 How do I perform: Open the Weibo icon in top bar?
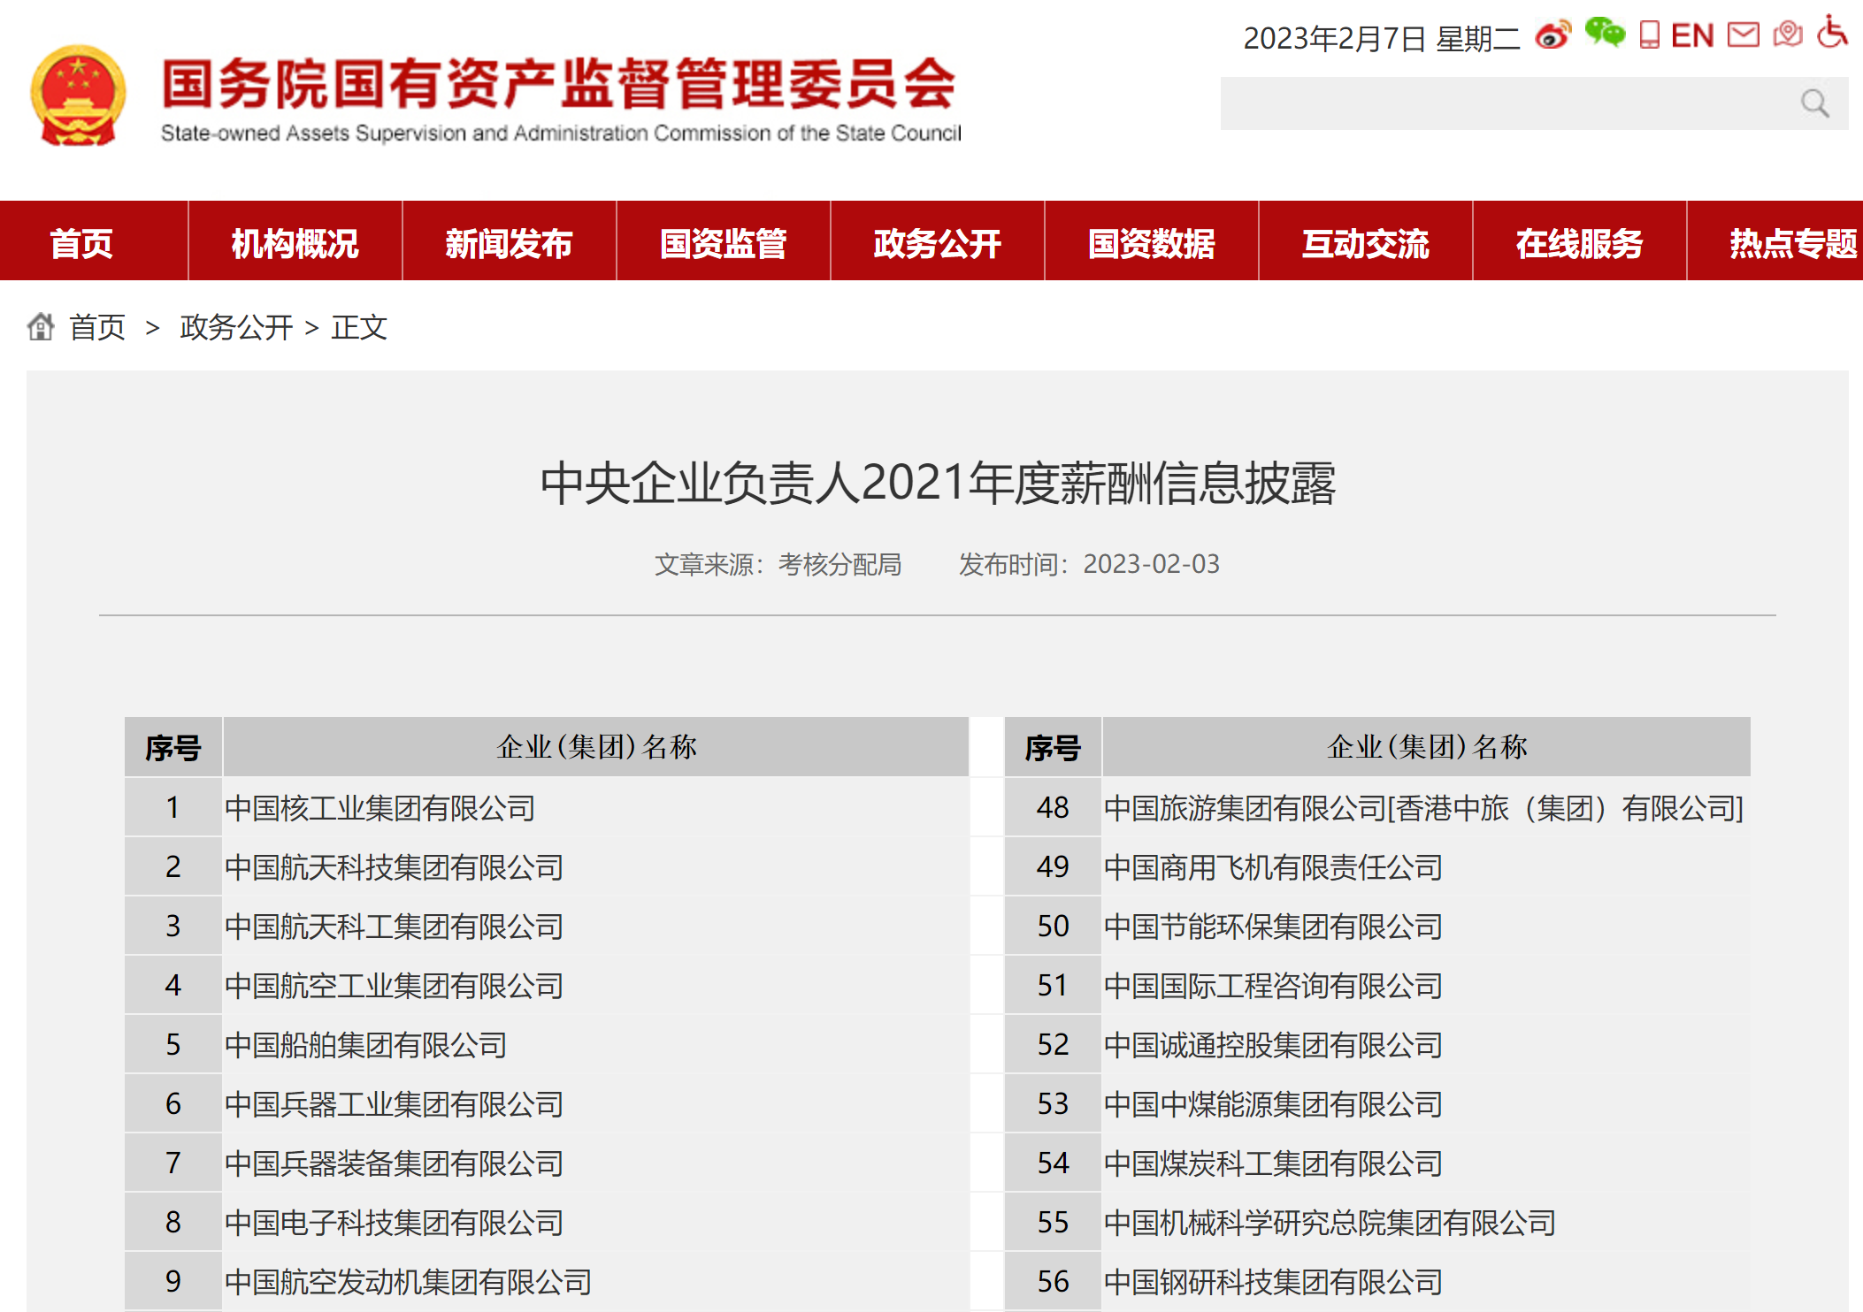pyautogui.click(x=1552, y=35)
